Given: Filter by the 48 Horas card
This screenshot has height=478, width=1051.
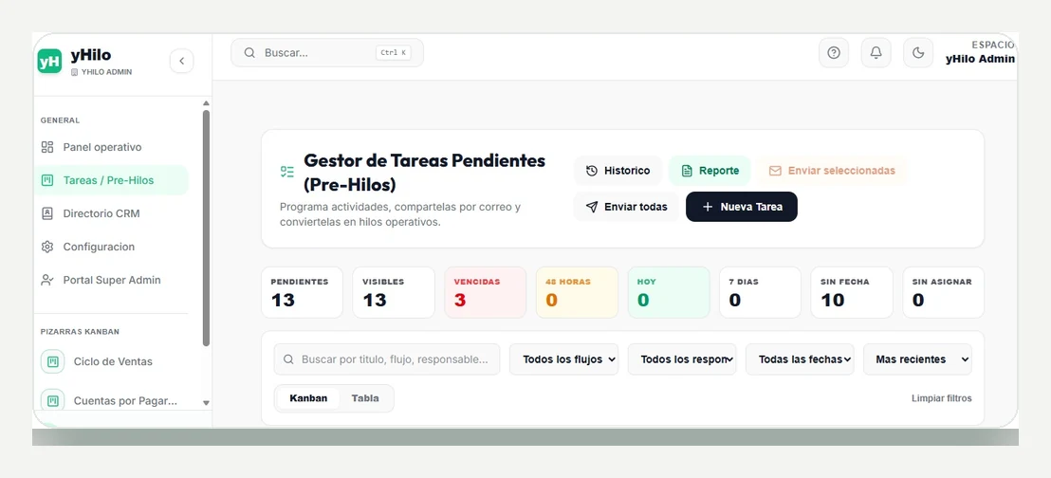Looking at the screenshot, I should click(x=577, y=292).
